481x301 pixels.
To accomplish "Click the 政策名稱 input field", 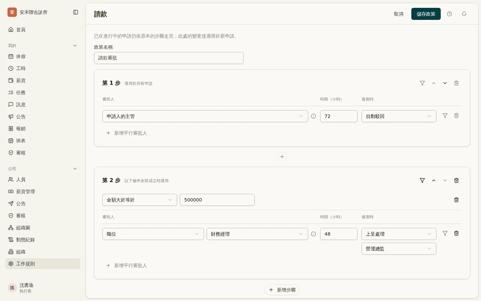I will coord(169,58).
